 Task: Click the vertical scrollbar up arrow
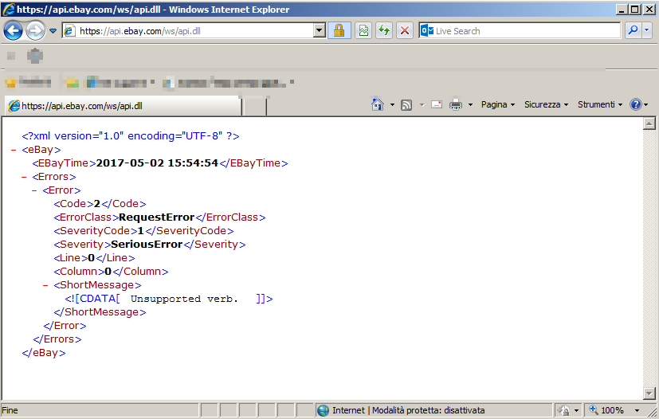point(649,123)
